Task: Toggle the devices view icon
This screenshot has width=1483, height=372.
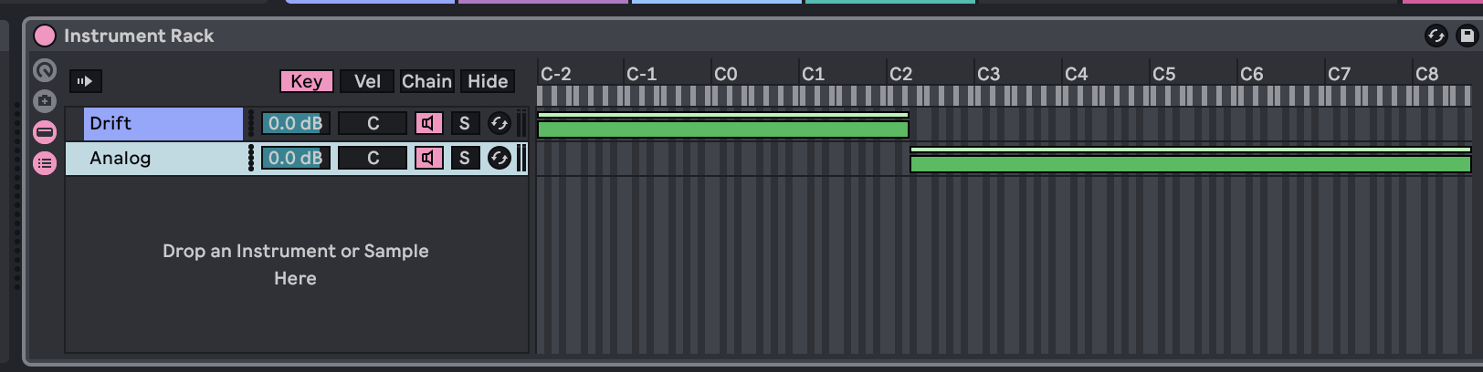Action: pyautogui.click(x=45, y=163)
